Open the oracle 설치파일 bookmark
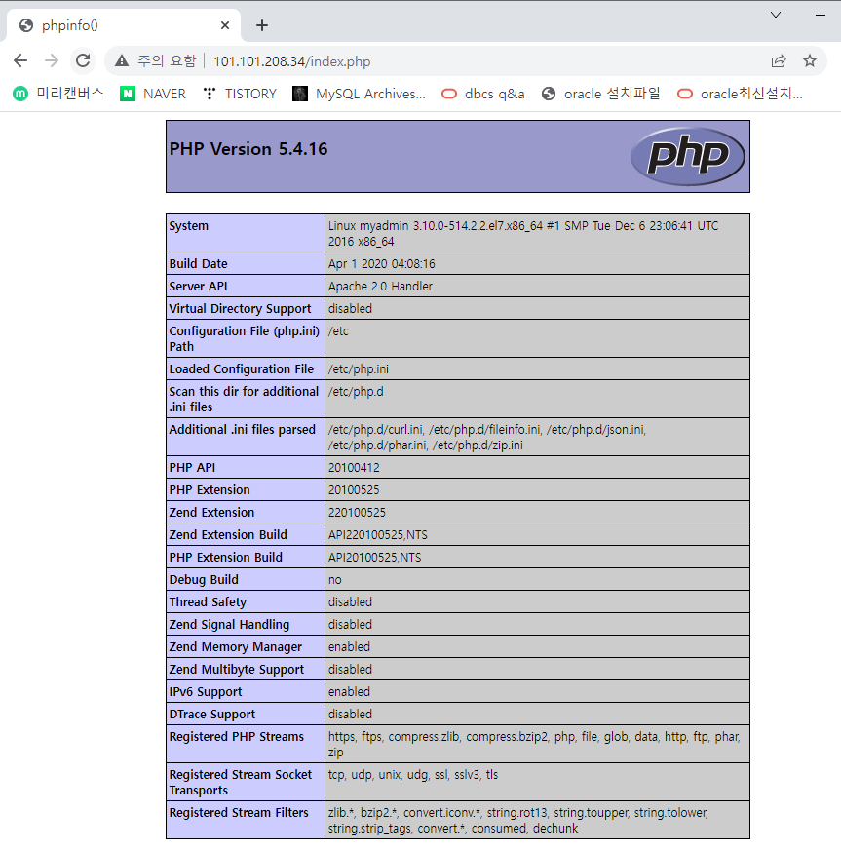Image resolution: width=841 pixels, height=852 pixels. click(x=601, y=94)
